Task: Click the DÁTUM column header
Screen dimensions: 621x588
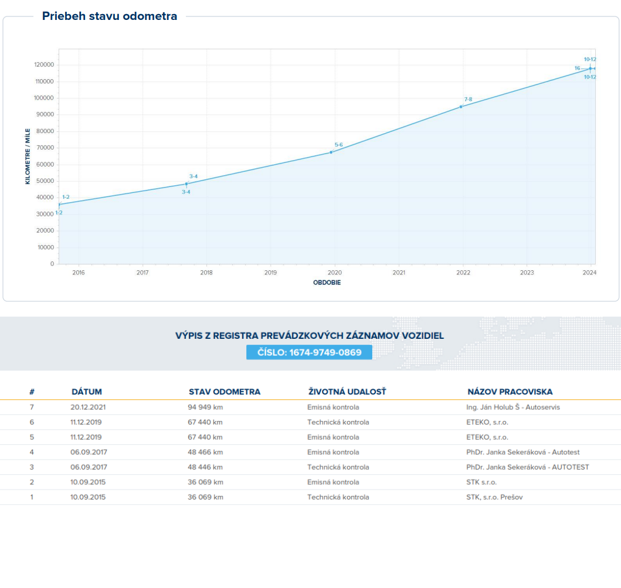Action: (87, 392)
